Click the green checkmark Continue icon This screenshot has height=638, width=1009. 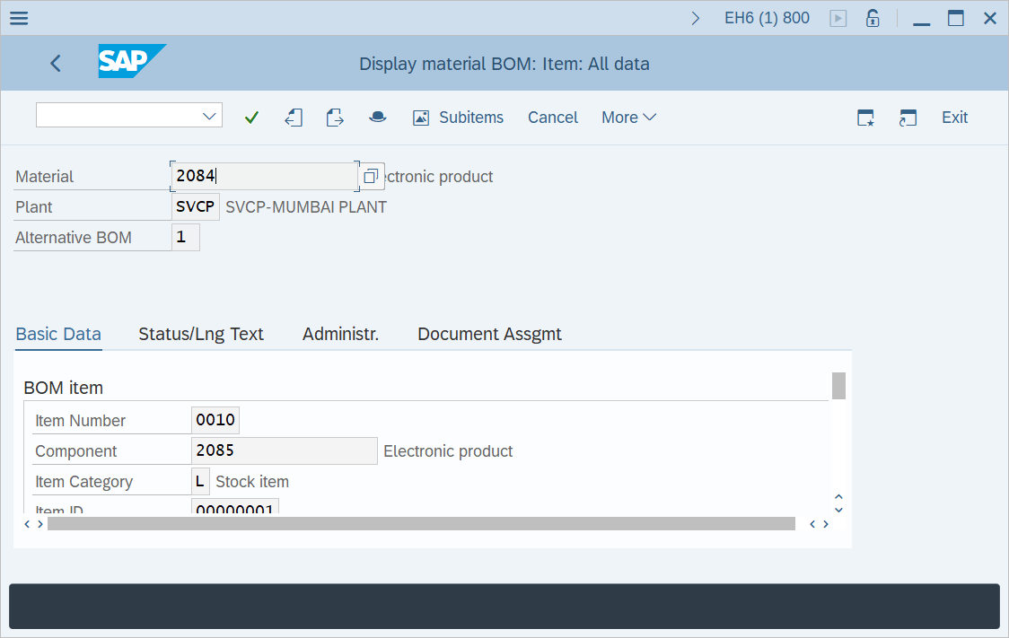tap(251, 118)
